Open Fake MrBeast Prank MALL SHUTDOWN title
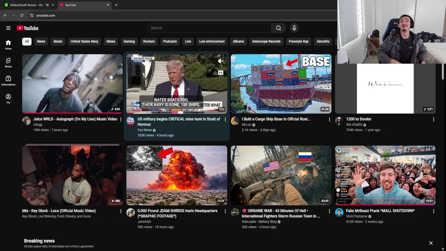This screenshot has height=251, width=446. point(380,211)
